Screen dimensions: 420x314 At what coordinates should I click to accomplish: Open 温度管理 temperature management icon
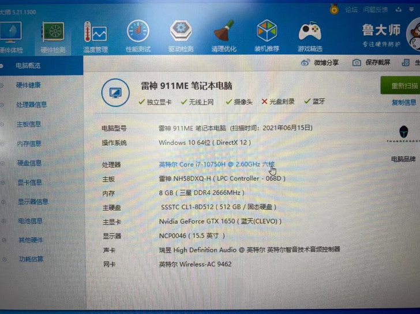pyautogui.click(x=95, y=32)
